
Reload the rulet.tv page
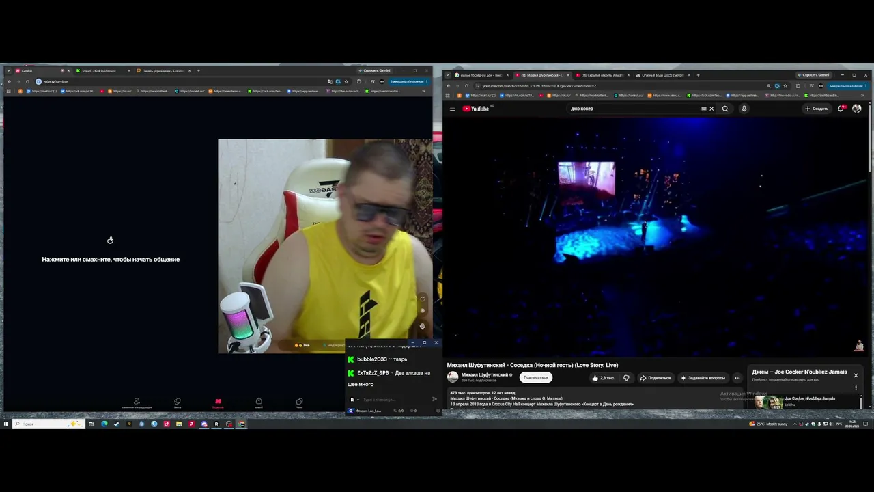coord(27,81)
